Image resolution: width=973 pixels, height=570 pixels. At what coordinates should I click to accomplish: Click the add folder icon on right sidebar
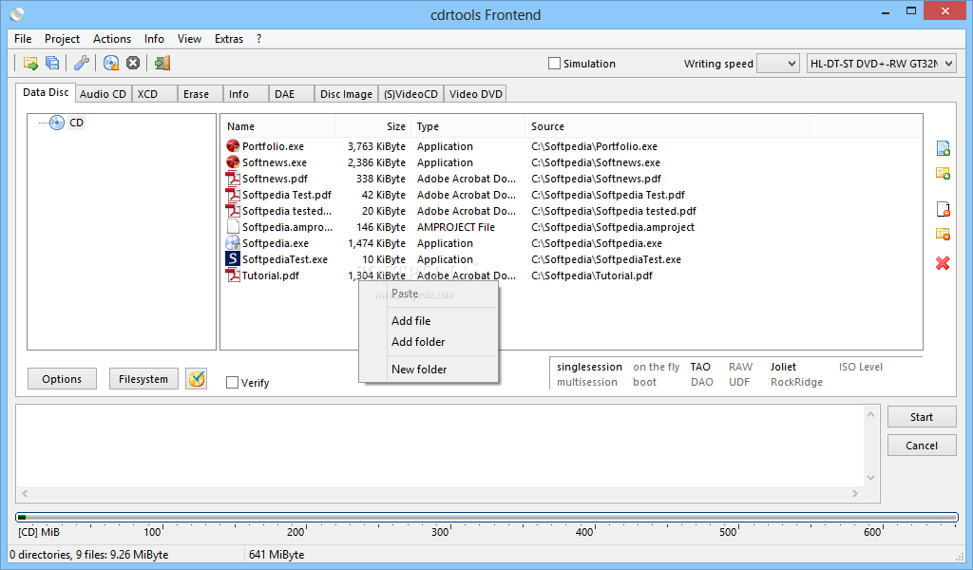tap(943, 174)
